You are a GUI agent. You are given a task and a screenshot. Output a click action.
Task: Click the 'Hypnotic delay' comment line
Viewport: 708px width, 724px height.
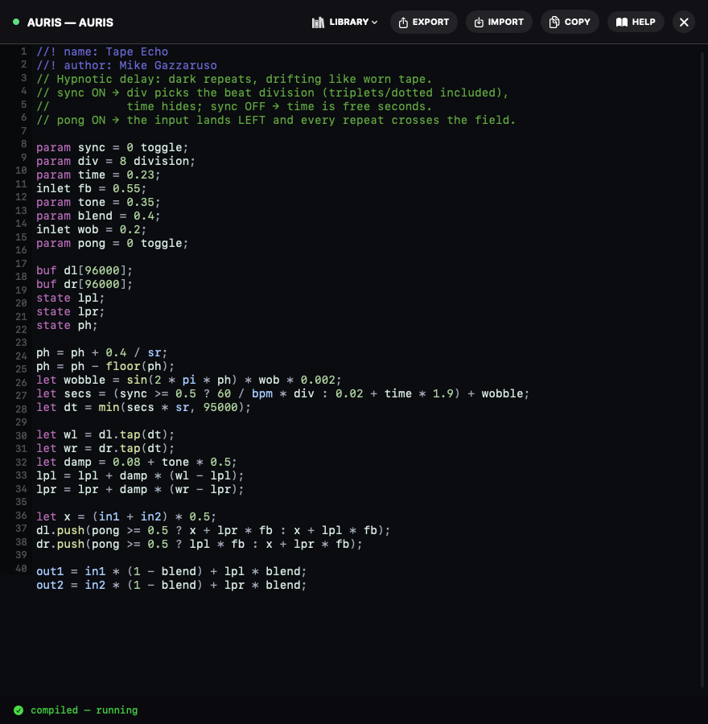click(x=234, y=79)
